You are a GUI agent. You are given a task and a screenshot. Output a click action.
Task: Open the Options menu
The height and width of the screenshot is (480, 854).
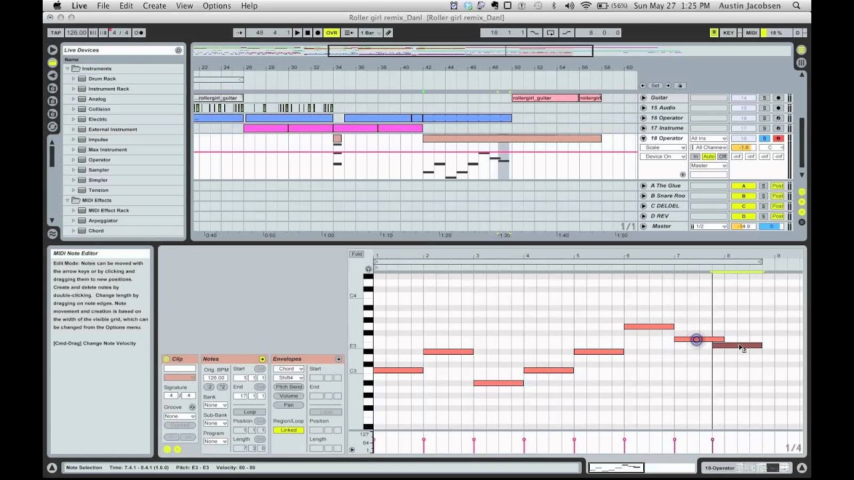(x=217, y=6)
